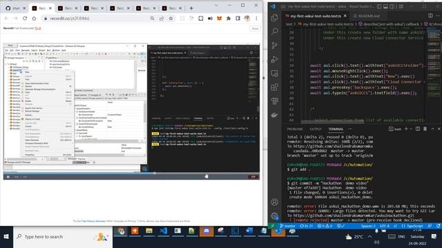Open Discord from taskbar

click(x=206, y=231)
